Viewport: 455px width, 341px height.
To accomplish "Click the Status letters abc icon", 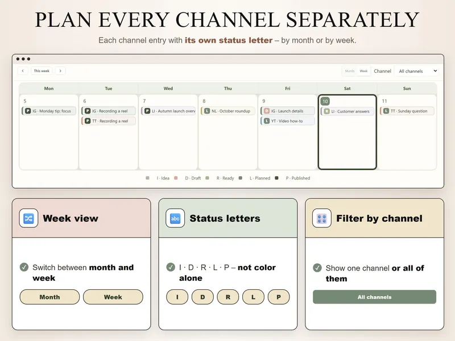I will [175, 218].
